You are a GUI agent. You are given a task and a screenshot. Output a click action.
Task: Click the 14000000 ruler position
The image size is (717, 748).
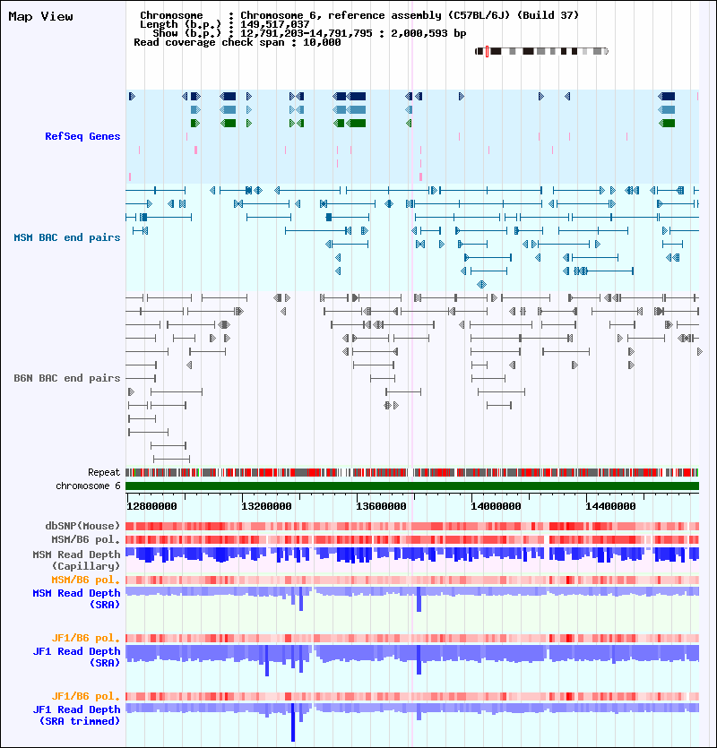(496, 506)
